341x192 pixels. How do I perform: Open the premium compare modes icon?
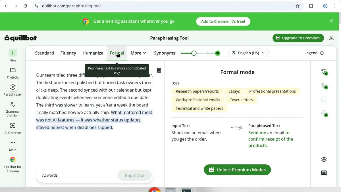point(324,85)
